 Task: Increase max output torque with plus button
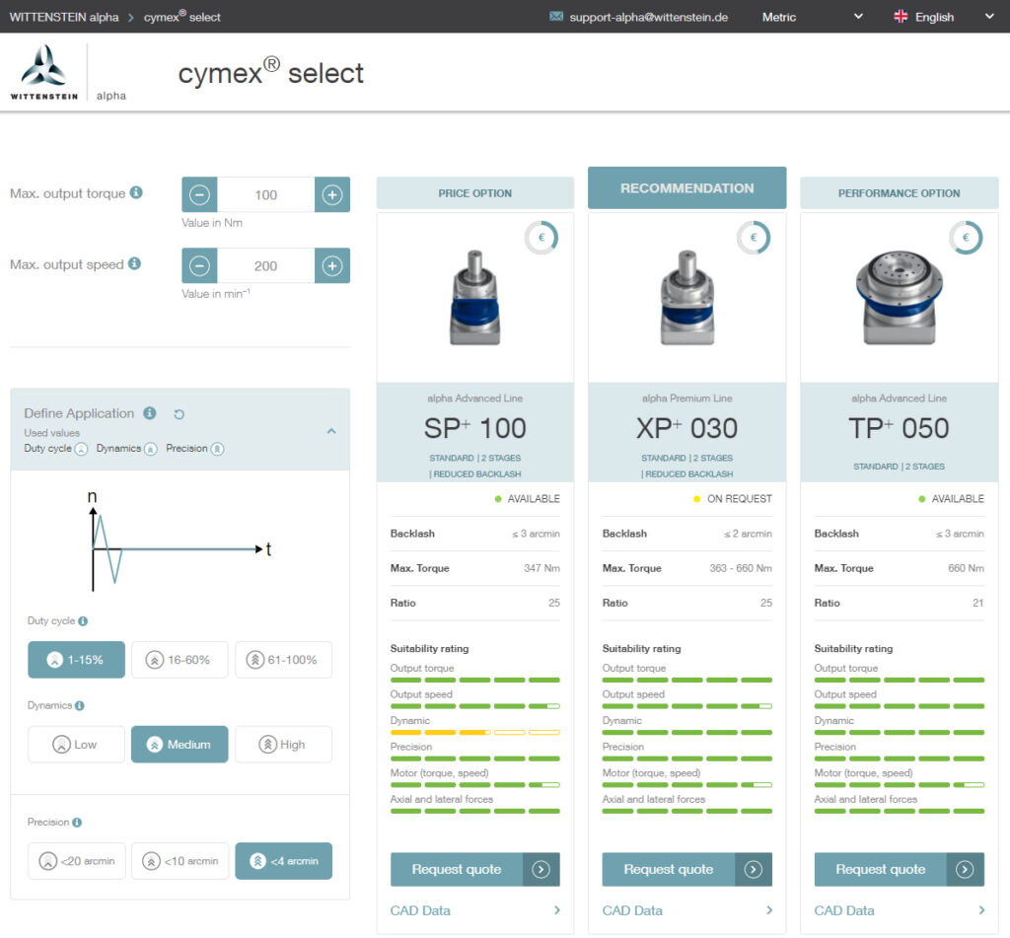click(332, 195)
